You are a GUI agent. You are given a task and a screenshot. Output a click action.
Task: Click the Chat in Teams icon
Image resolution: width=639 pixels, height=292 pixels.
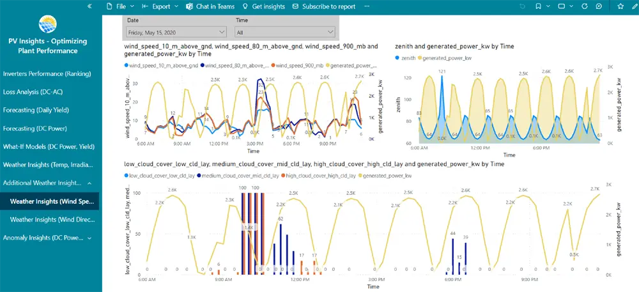click(x=190, y=6)
